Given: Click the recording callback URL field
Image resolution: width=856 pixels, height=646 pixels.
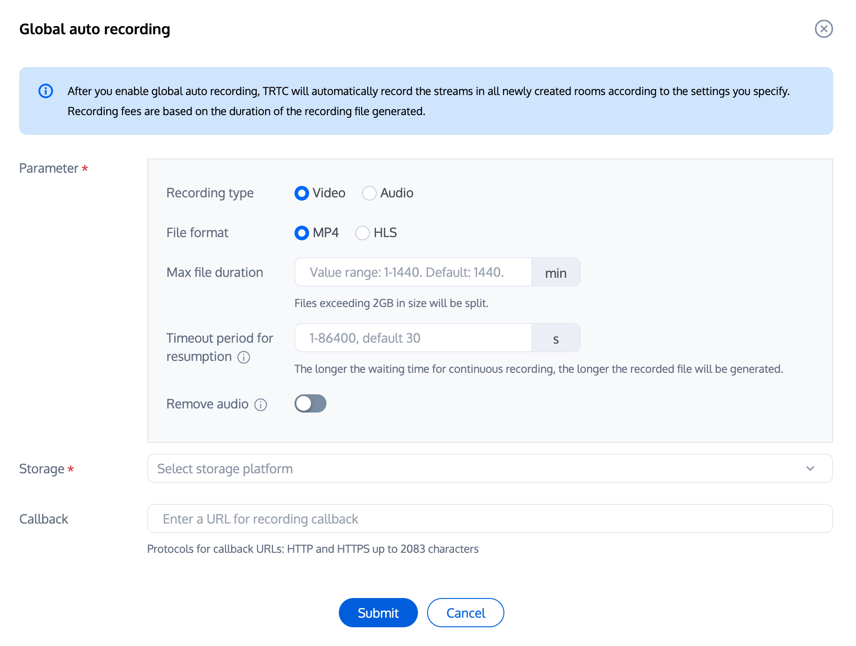Looking at the screenshot, I should point(489,519).
